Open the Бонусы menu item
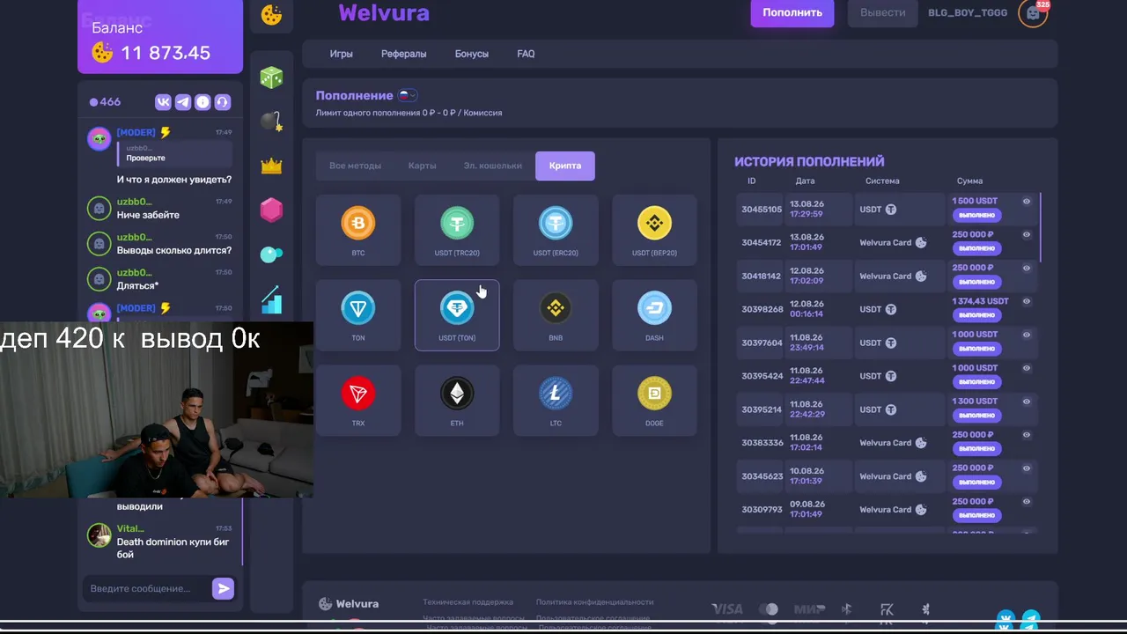Viewport: 1127px width, 634px height. pyautogui.click(x=472, y=54)
